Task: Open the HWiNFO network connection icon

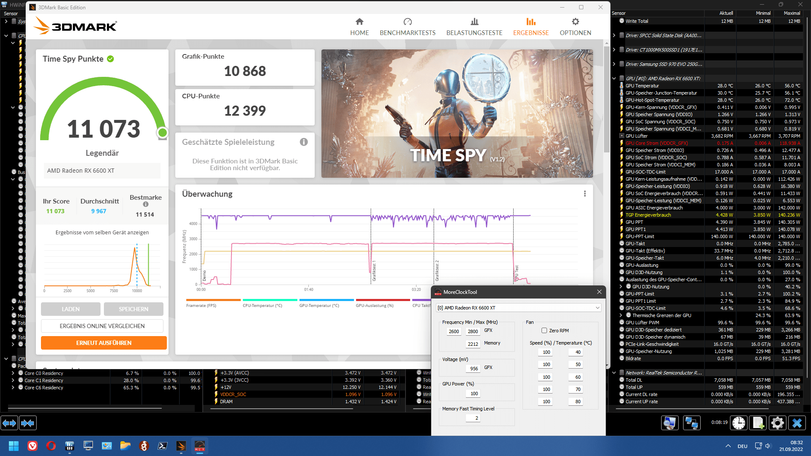Action: pos(691,423)
